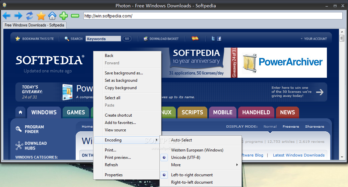
Task: Open Softpedia Facebook icon
Action: point(219,39)
